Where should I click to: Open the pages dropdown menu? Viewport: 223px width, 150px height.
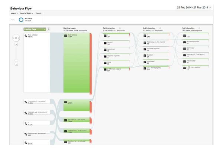tap(14, 13)
